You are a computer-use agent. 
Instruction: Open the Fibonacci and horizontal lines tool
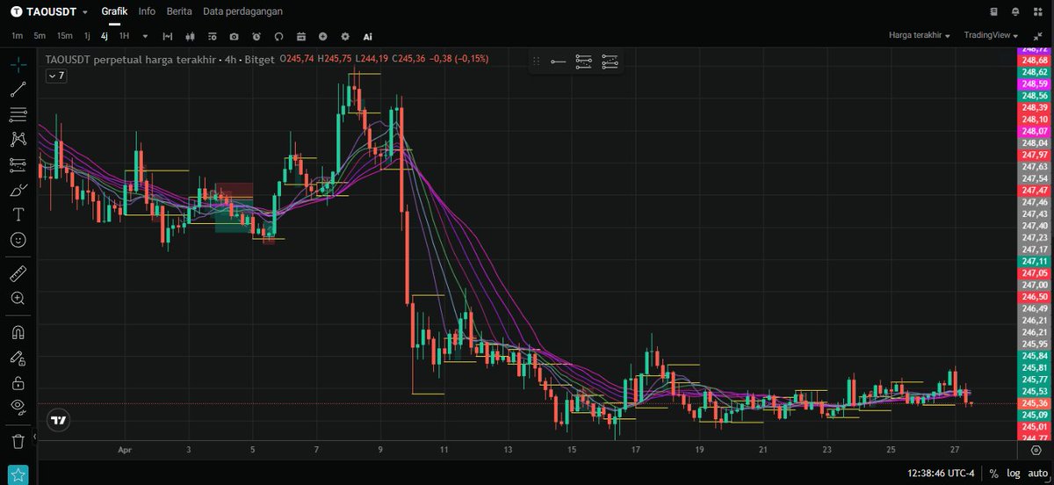18,114
